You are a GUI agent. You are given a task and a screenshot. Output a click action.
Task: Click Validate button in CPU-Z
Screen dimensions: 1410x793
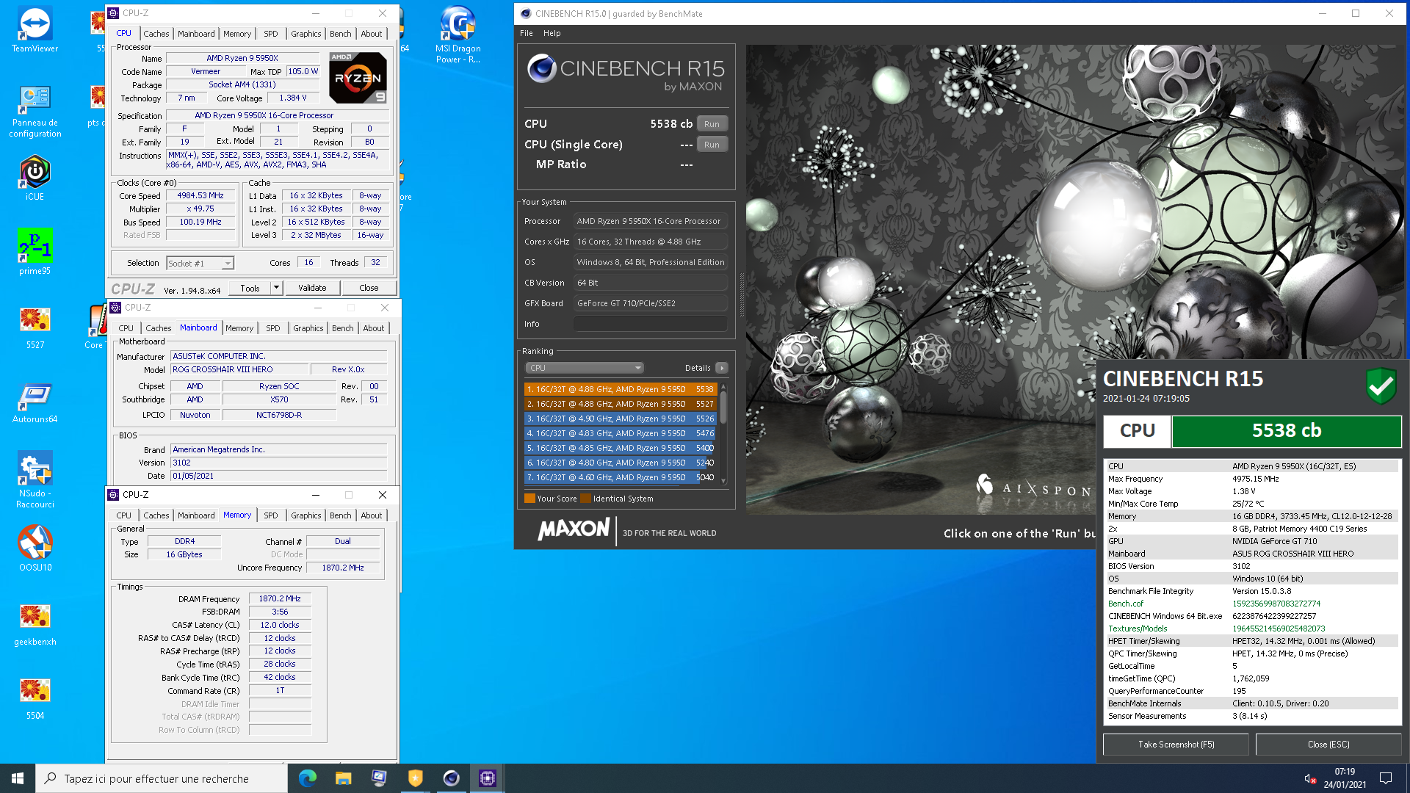[x=312, y=288]
